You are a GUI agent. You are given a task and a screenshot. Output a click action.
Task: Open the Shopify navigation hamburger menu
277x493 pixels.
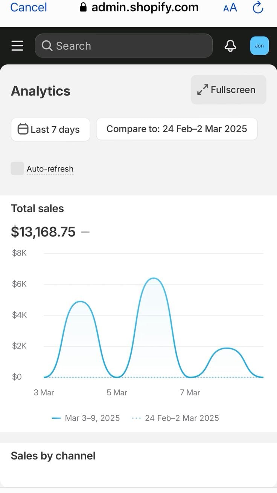[x=17, y=46]
